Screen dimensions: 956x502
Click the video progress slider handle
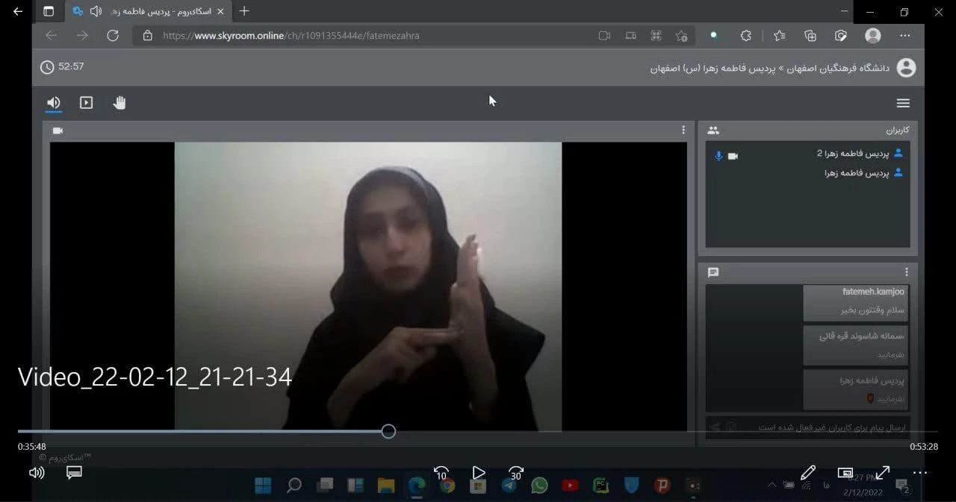pos(388,431)
